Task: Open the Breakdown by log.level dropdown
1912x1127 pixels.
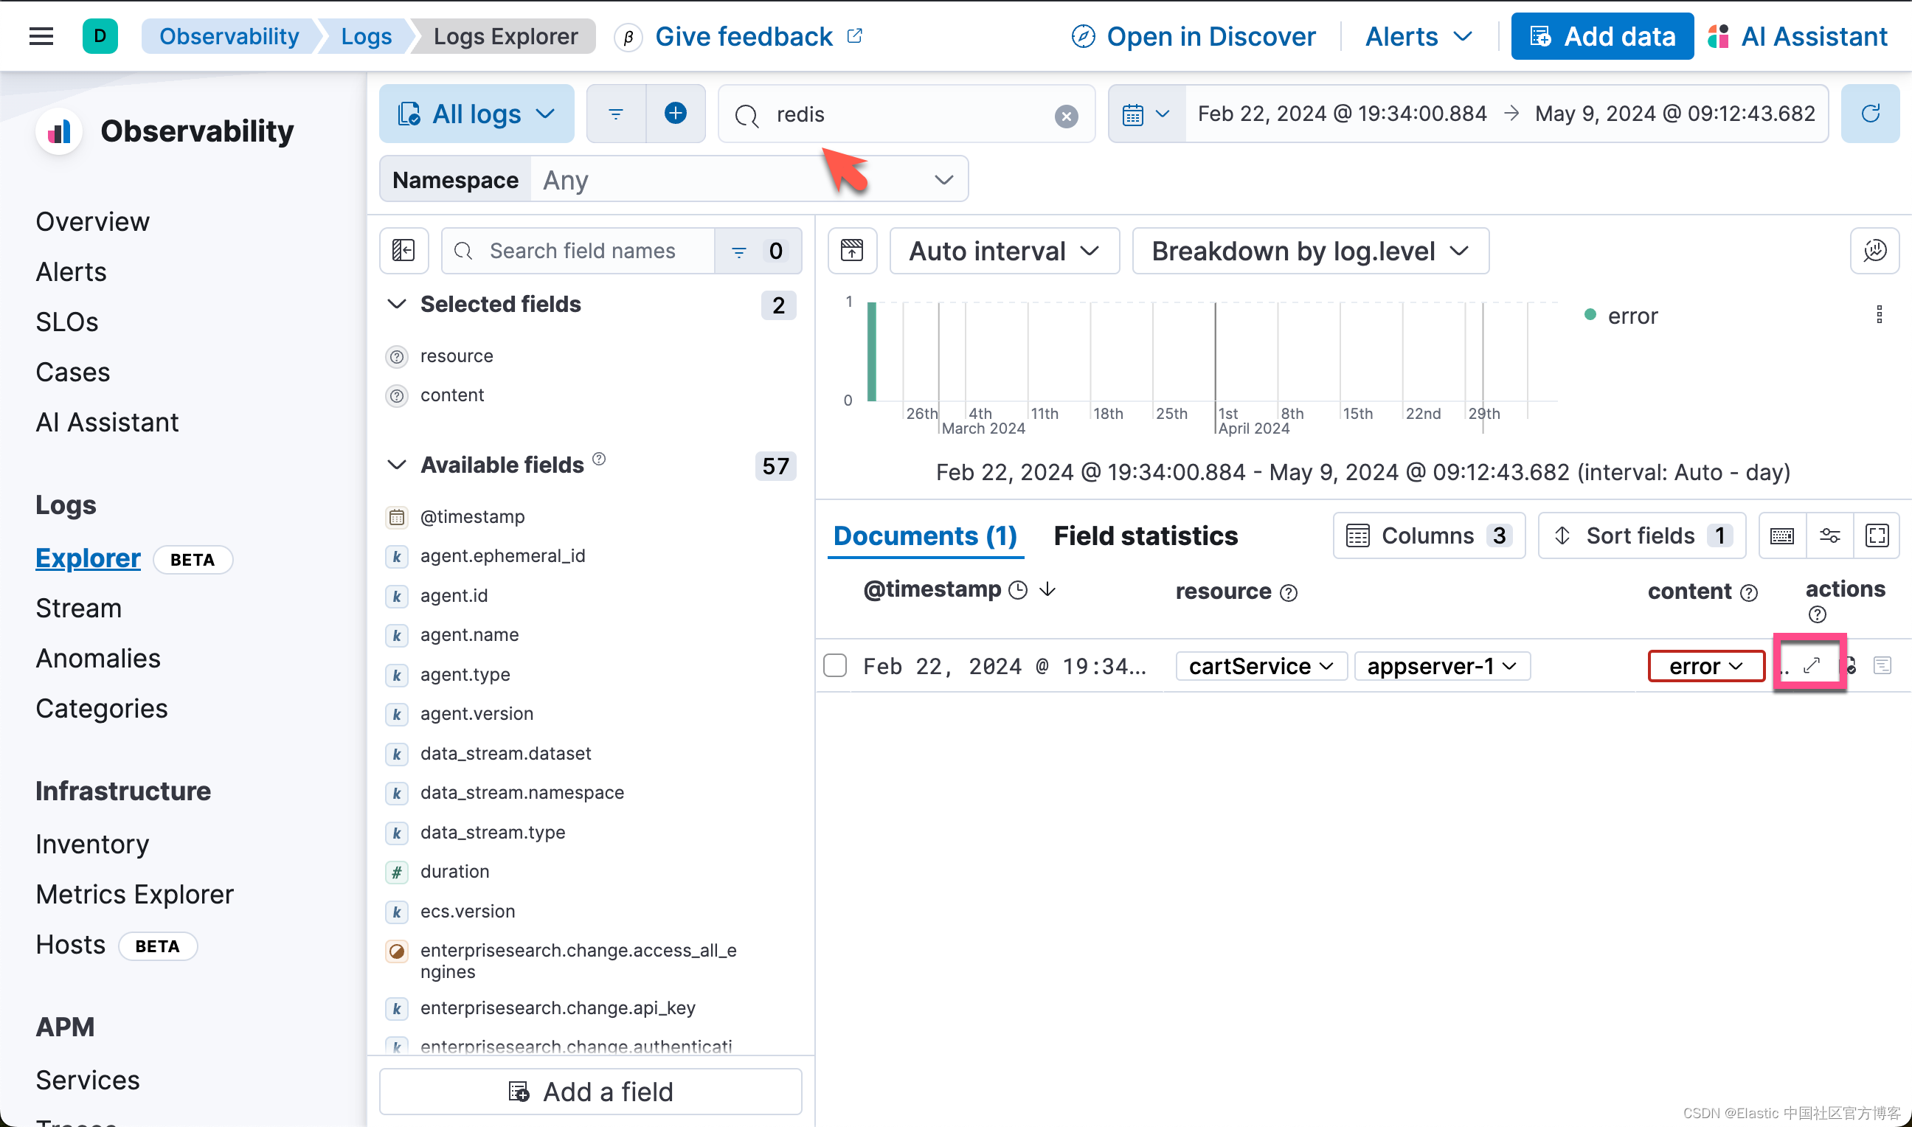Action: point(1309,251)
